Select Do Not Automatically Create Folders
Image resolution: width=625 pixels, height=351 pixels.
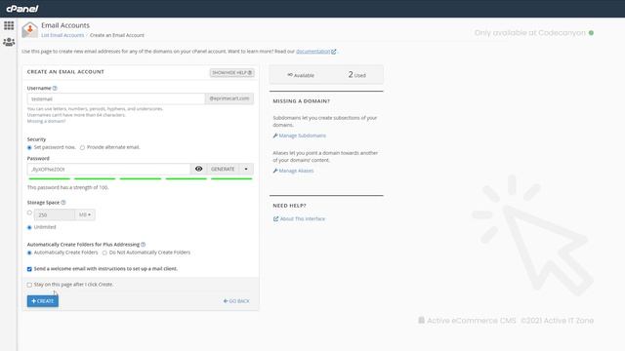104,253
